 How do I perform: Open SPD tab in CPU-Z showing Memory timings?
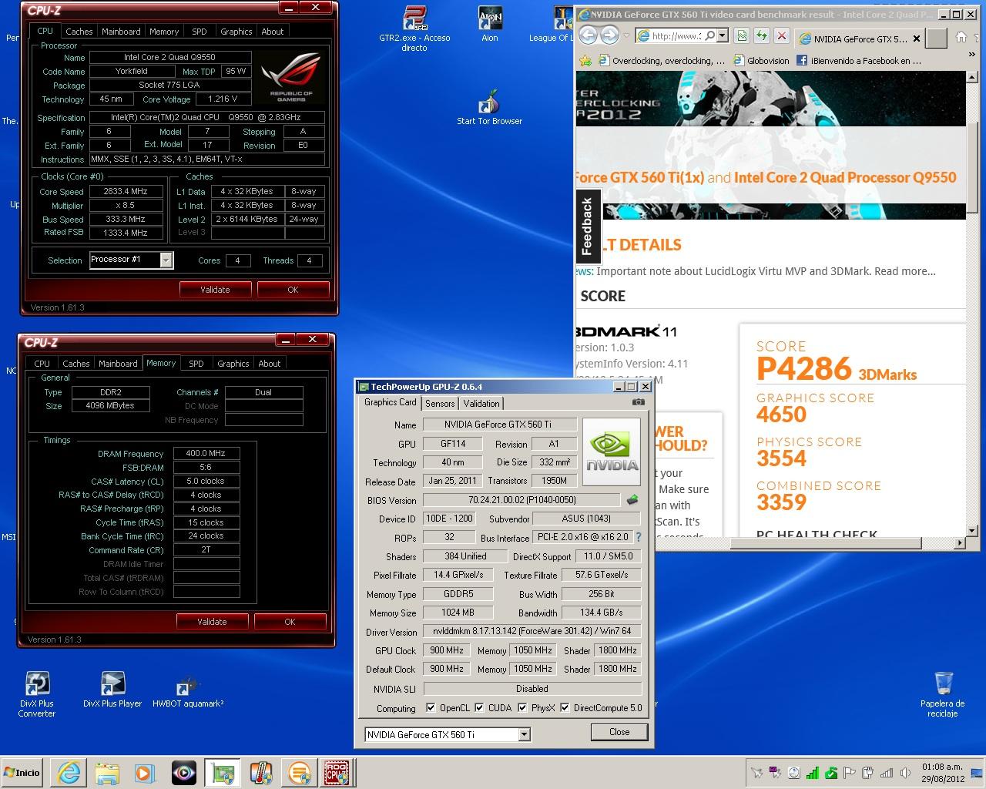pyautogui.click(x=196, y=364)
